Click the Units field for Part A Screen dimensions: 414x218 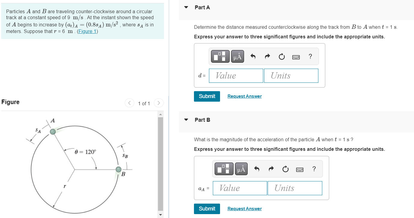[x=291, y=76]
